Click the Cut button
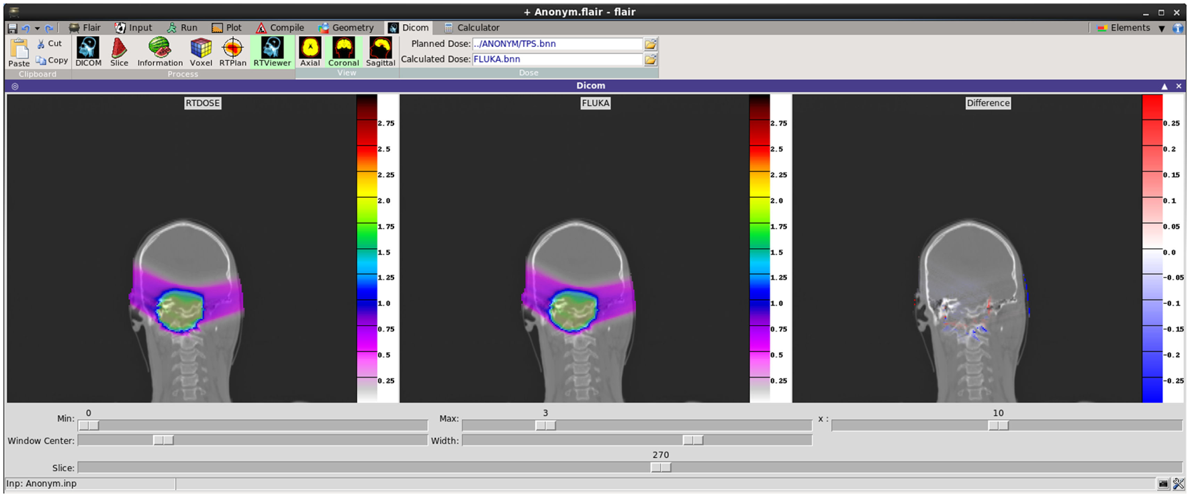1190x497 pixels. point(49,44)
